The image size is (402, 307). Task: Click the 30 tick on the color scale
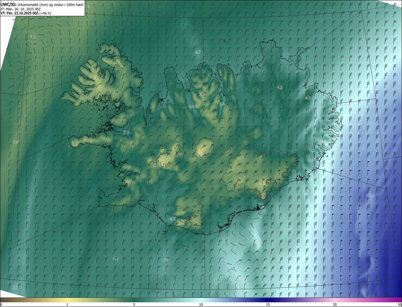pos(335,304)
